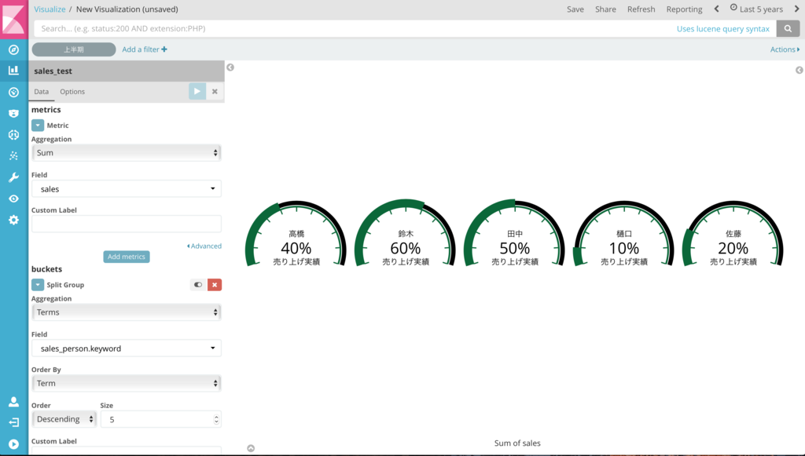Open Discover via compass sidebar icon
This screenshot has height=456, width=805.
14,49
